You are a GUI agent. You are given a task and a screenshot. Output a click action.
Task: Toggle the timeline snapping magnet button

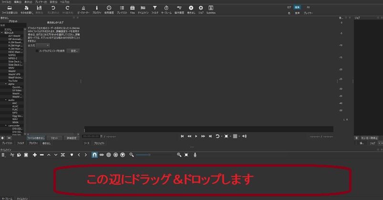[x=94, y=155]
